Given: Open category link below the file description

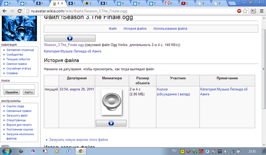Looking at the screenshot, I should click(x=72, y=51).
